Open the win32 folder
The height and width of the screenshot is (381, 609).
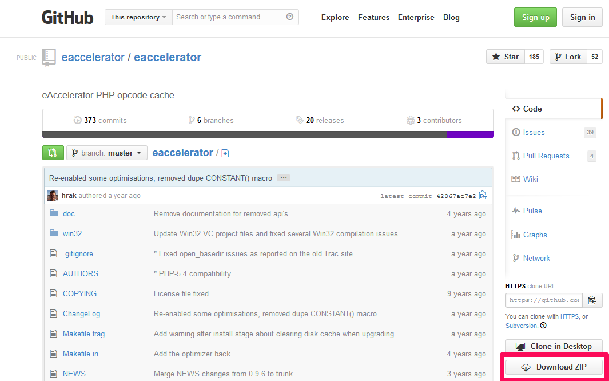tap(72, 233)
